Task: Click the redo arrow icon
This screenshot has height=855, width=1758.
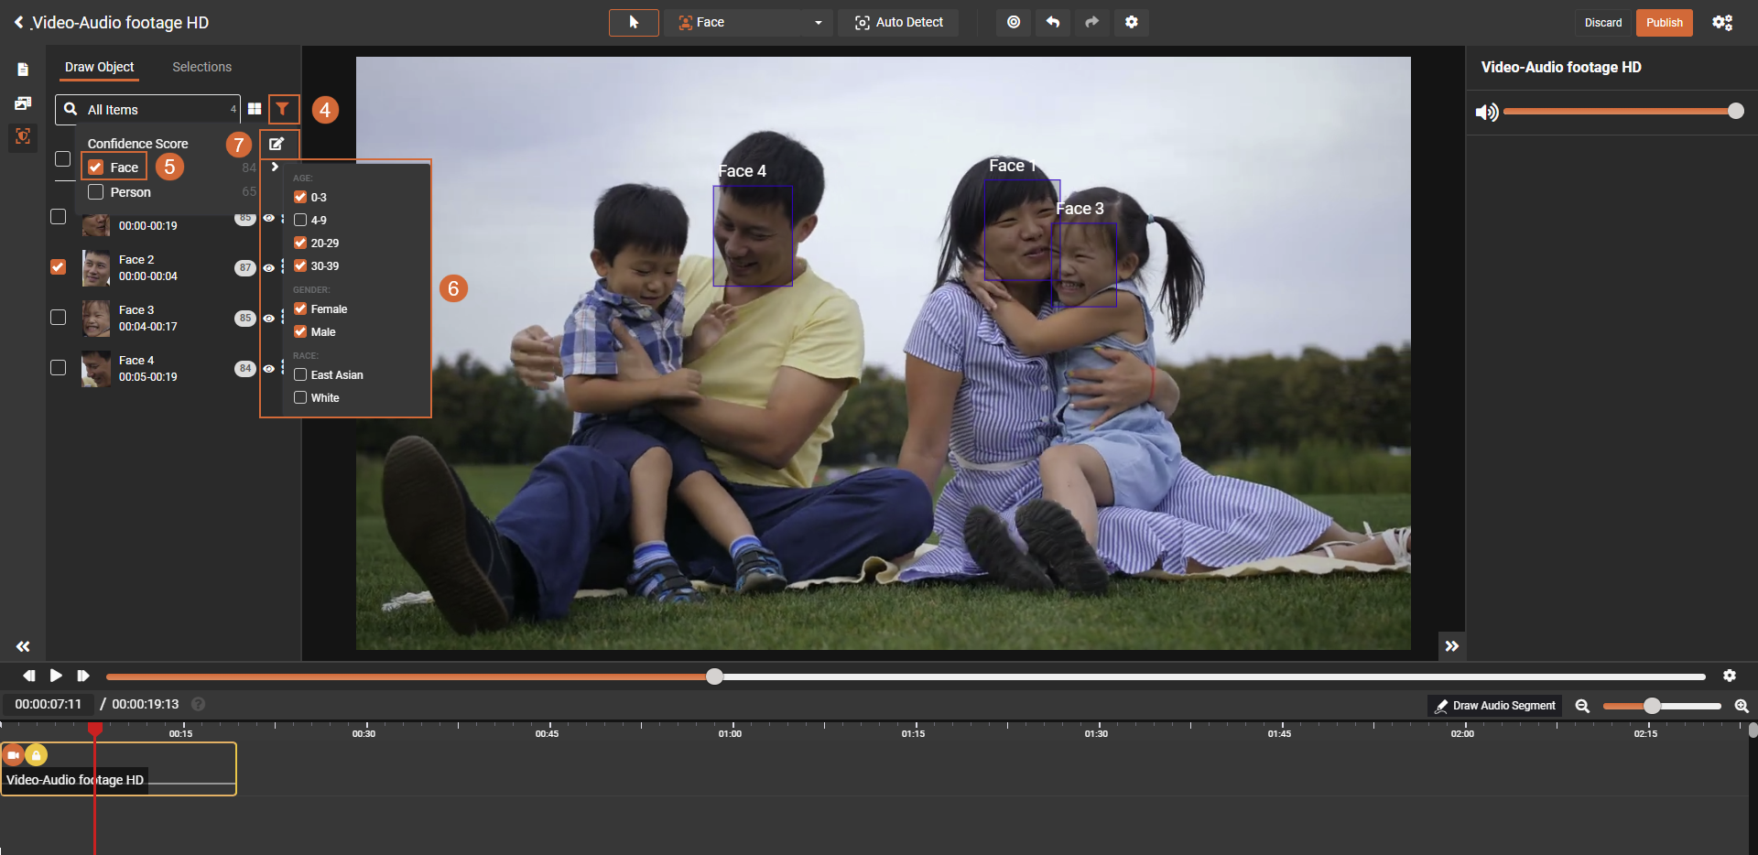Action: (x=1091, y=23)
